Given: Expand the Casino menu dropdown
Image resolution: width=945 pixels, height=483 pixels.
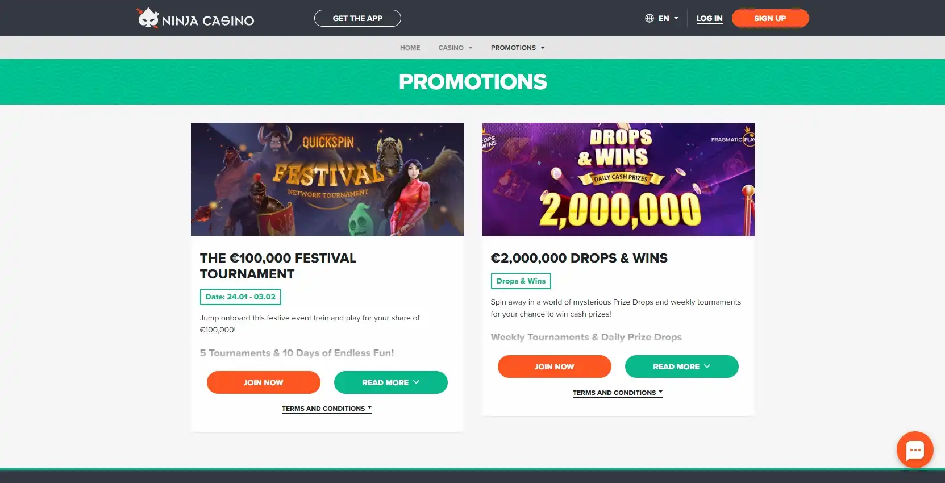Looking at the screenshot, I should [x=455, y=48].
